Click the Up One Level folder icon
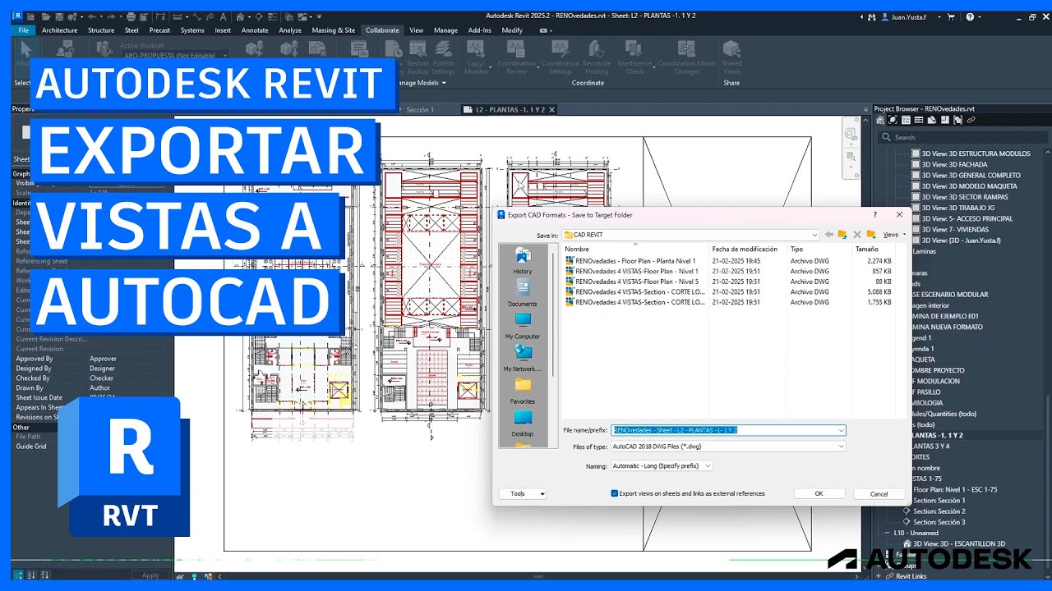This screenshot has height=591, width=1052. coord(842,235)
